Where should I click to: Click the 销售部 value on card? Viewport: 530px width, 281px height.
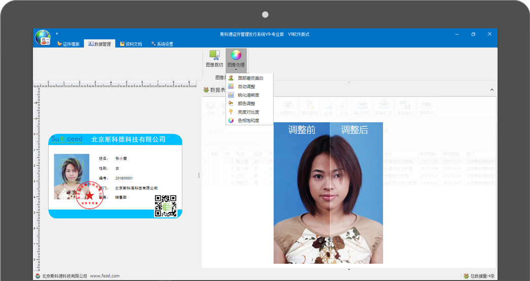click(x=121, y=197)
